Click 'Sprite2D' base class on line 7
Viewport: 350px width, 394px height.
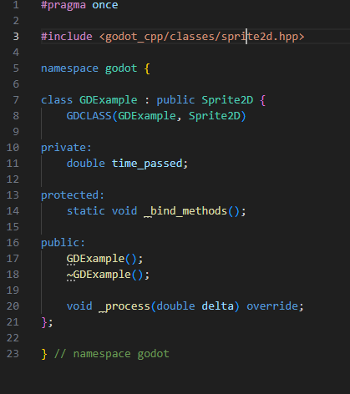(227, 100)
